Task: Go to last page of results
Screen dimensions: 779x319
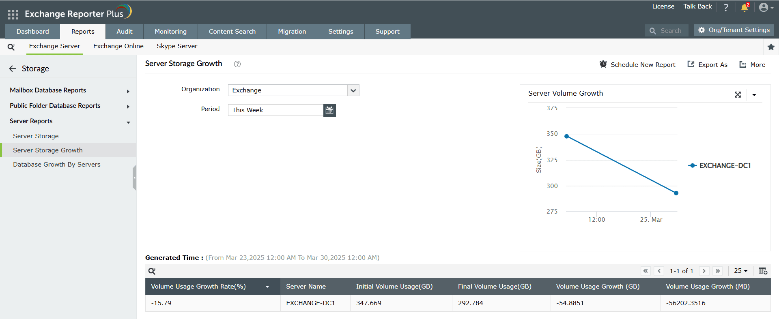Action: [718, 271]
